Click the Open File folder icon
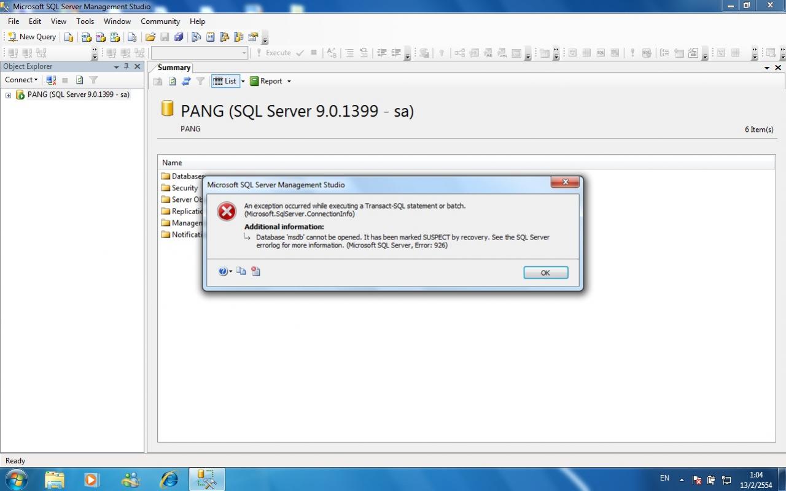 150,37
